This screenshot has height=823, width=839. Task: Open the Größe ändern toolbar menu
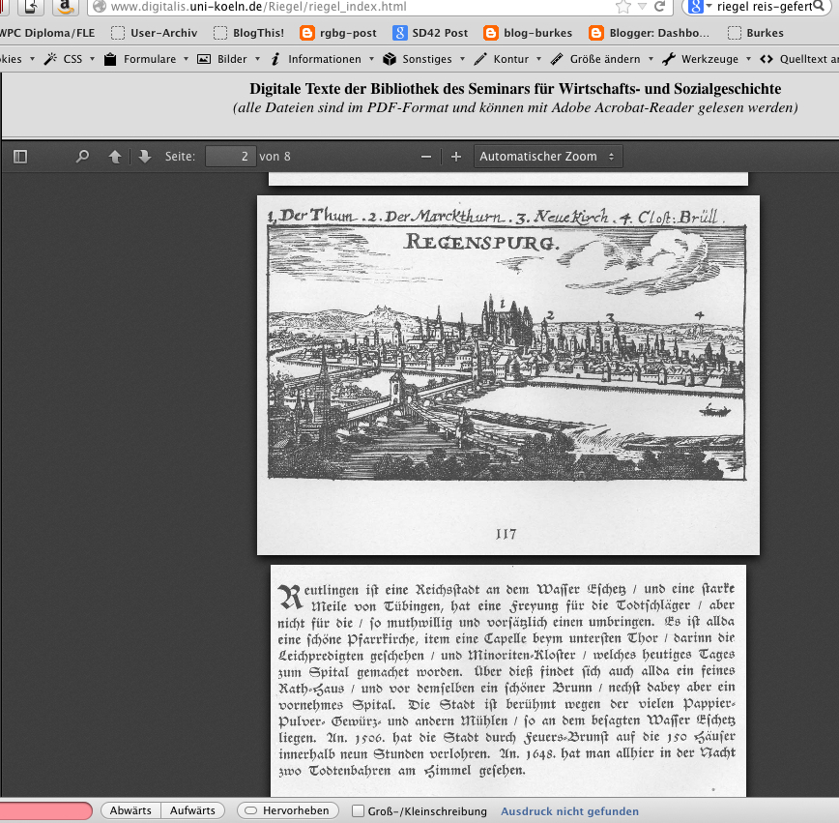pyautogui.click(x=605, y=59)
